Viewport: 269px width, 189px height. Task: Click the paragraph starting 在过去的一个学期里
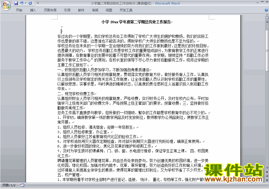(133, 39)
